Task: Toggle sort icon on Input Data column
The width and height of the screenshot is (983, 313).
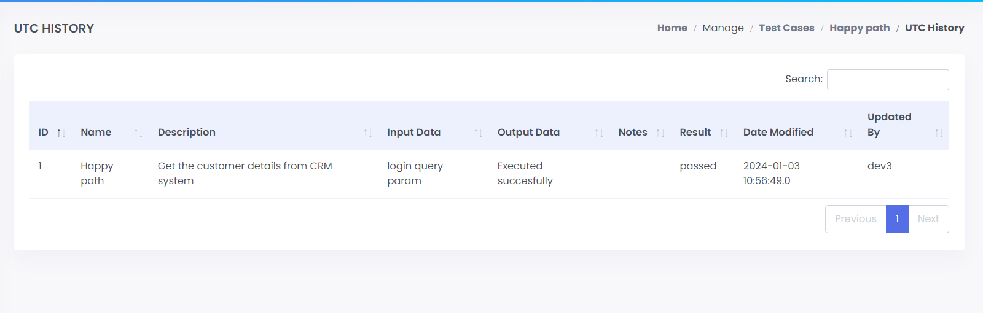Action: click(x=478, y=133)
